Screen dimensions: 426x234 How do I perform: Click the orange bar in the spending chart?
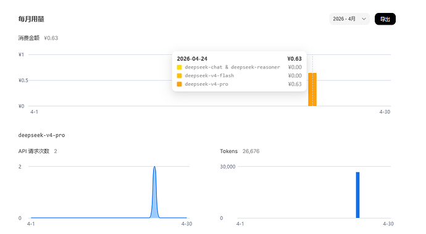point(312,90)
